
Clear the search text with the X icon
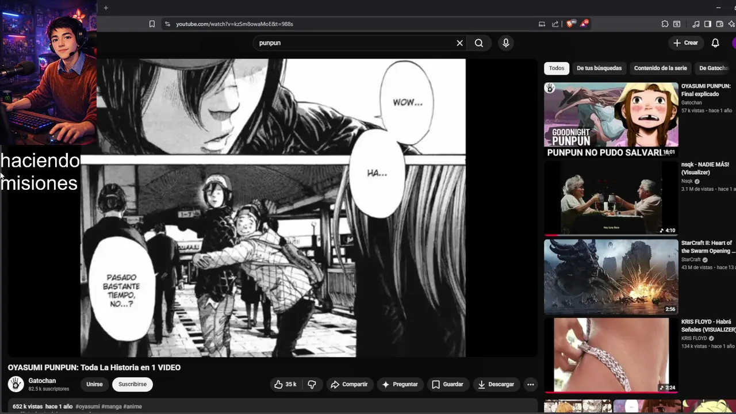(x=459, y=43)
